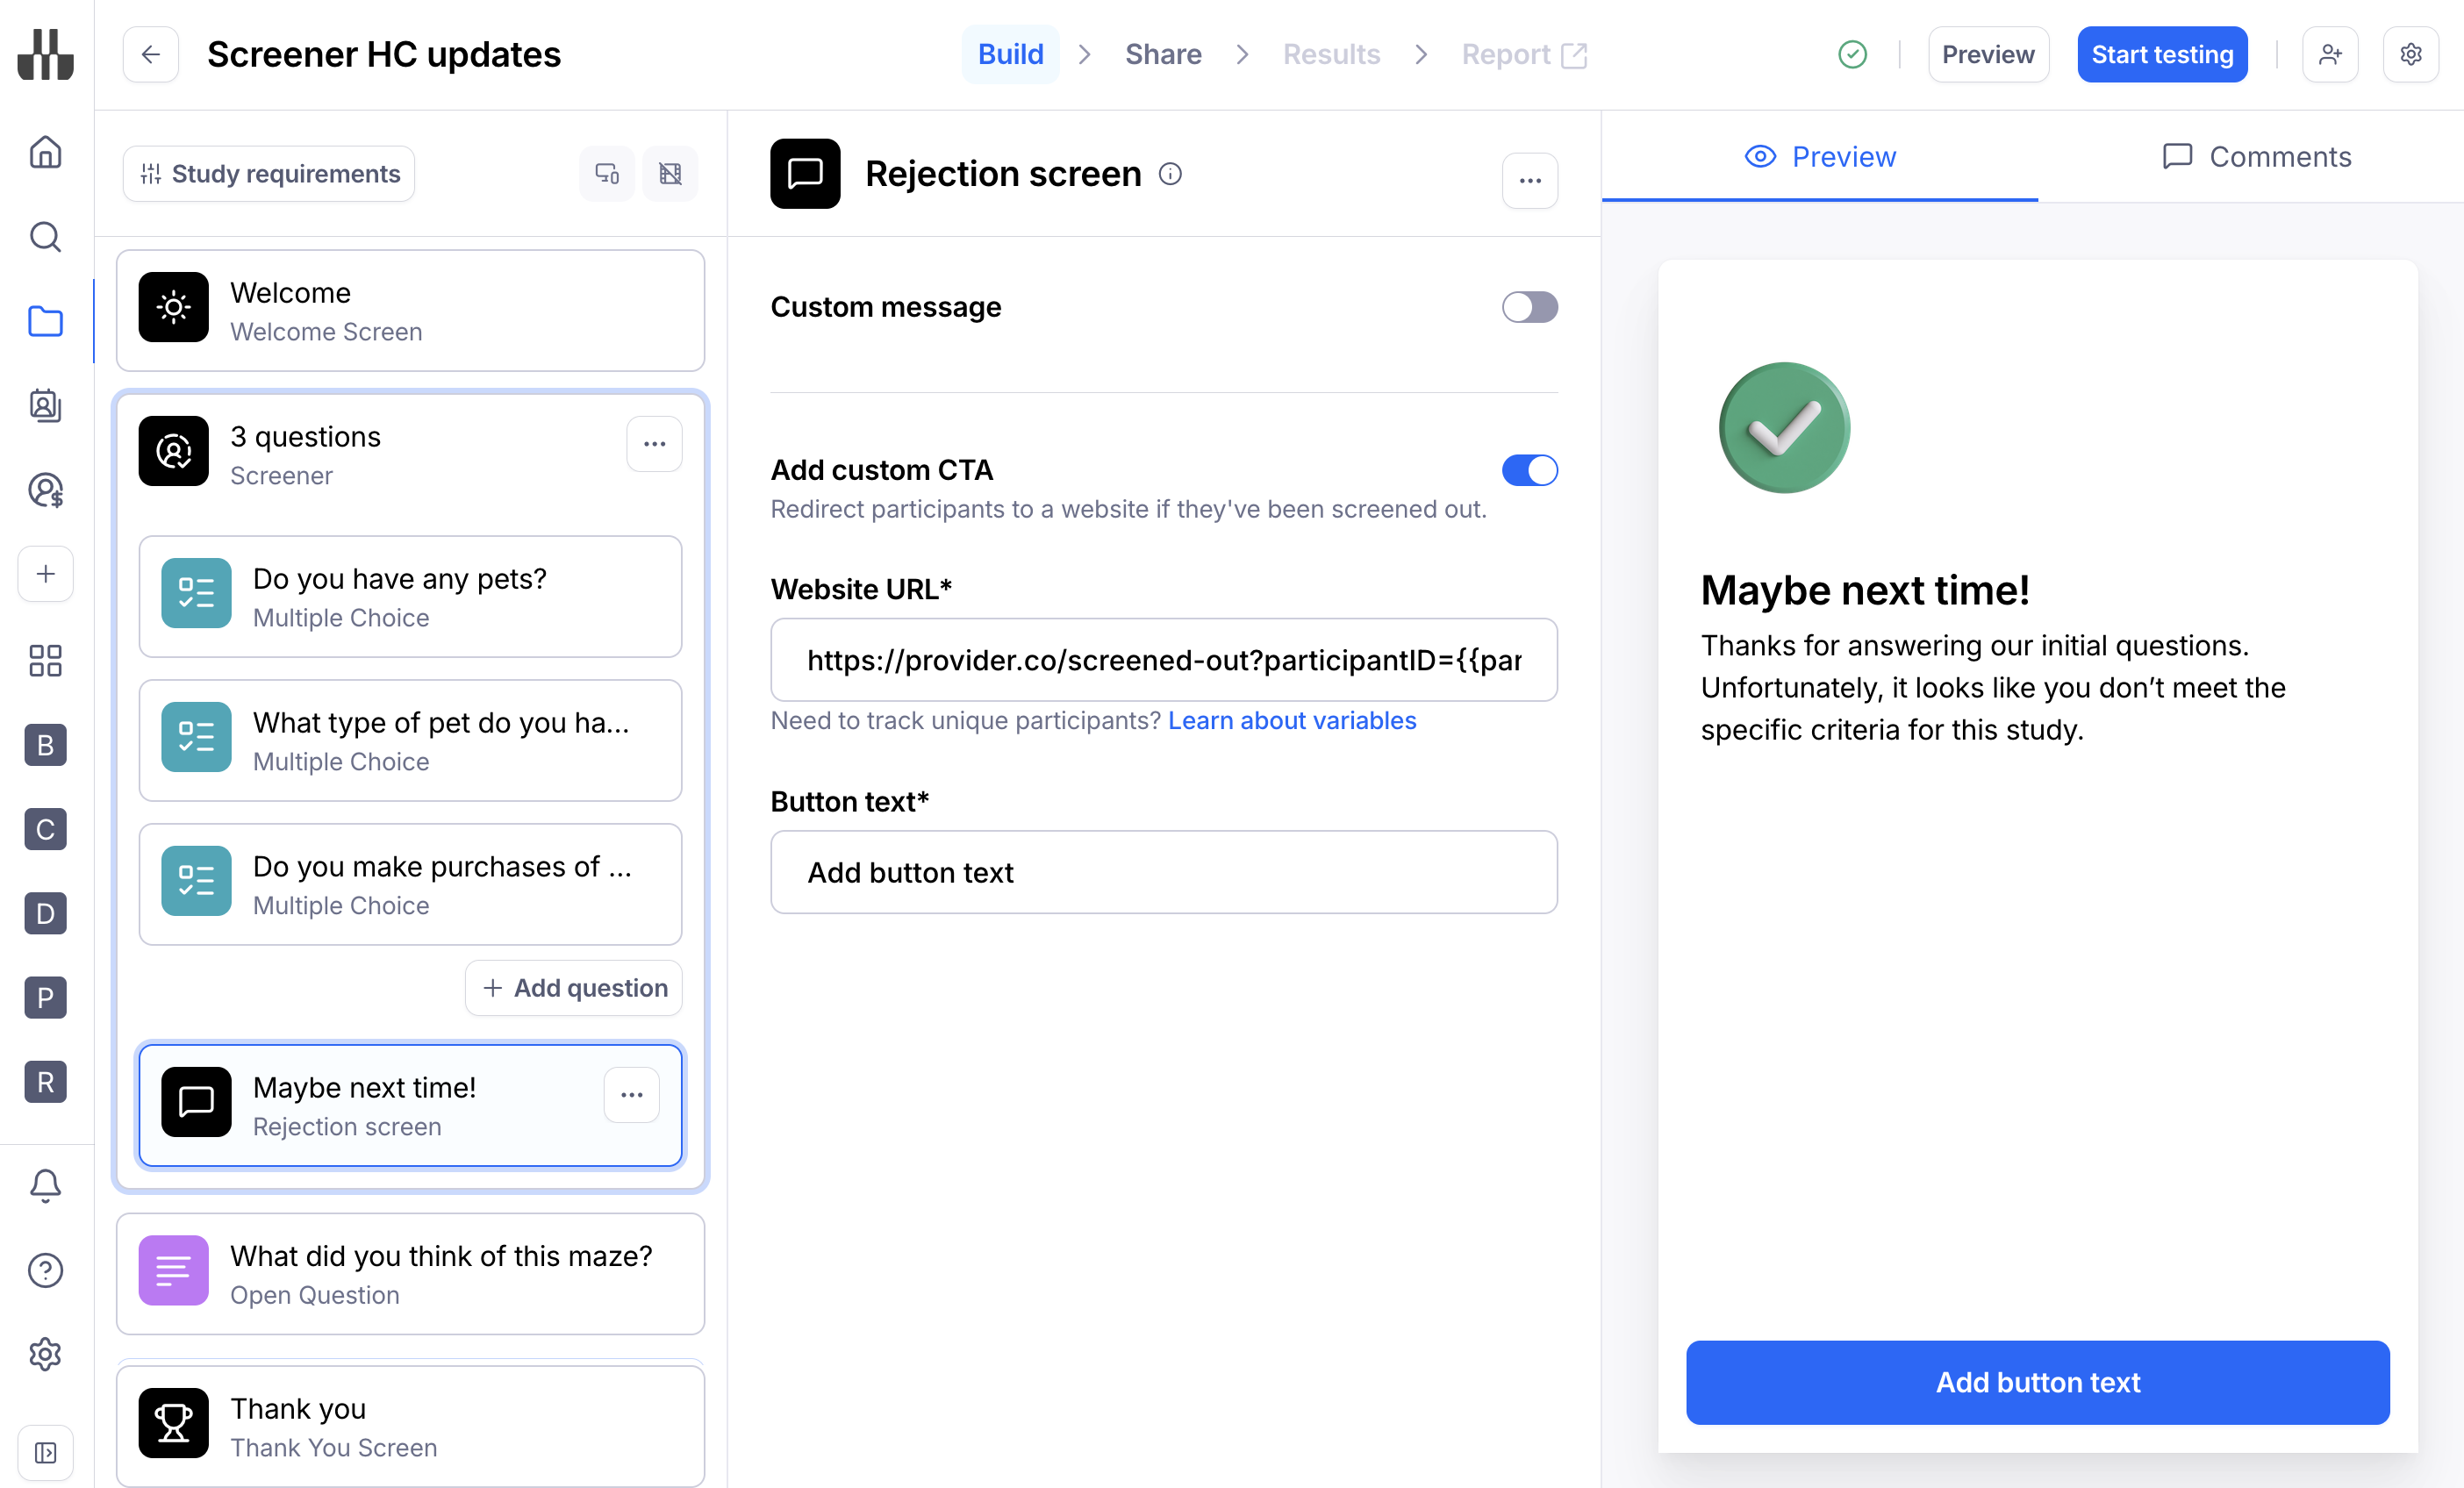Click the plus icon in left sidebar
This screenshot has width=2464, height=1488.
click(45, 574)
